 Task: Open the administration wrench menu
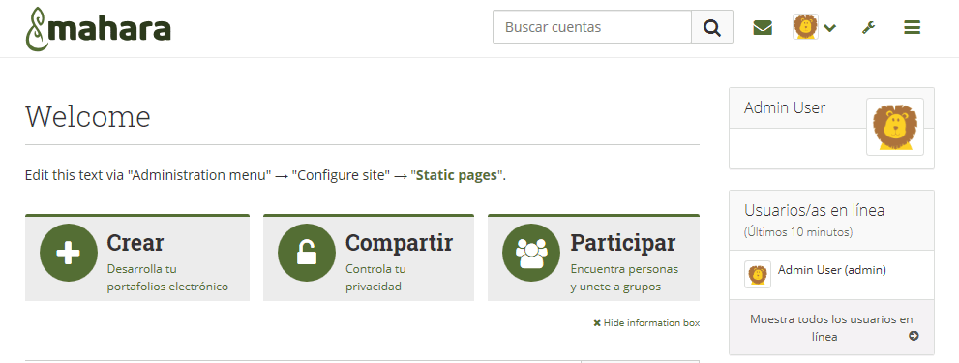868,27
